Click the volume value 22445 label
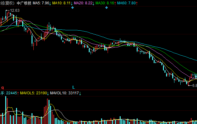This screenshot has width=197, height=124. (x=12, y=93)
